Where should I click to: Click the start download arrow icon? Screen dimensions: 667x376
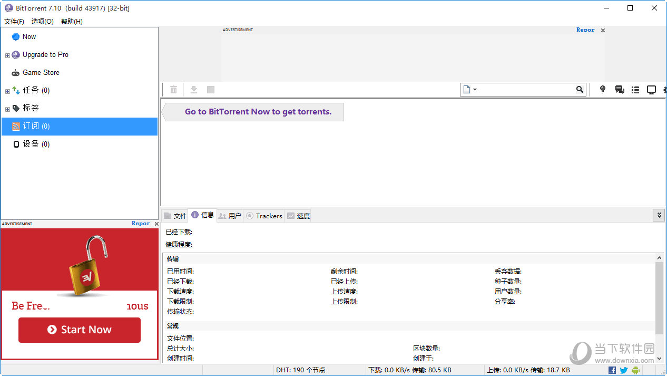194,90
